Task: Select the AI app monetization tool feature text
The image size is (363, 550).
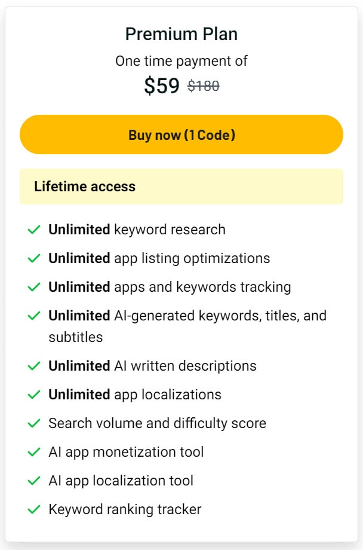Action: pos(127,452)
